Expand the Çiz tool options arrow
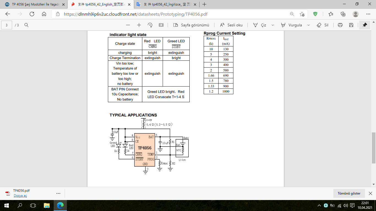 pyautogui.click(x=273, y=25)
